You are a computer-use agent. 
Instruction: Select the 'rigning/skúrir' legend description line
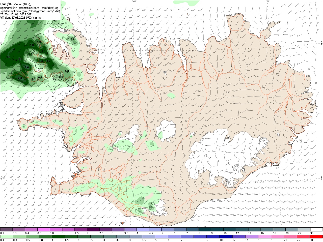[29, 8]
